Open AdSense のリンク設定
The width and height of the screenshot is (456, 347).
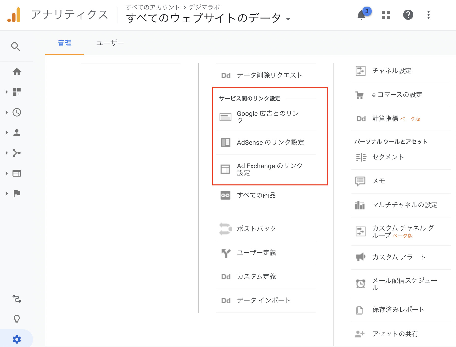(x=270, y=143)
